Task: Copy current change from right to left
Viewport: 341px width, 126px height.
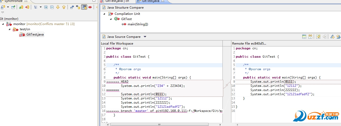Action: tap(318, 37)
